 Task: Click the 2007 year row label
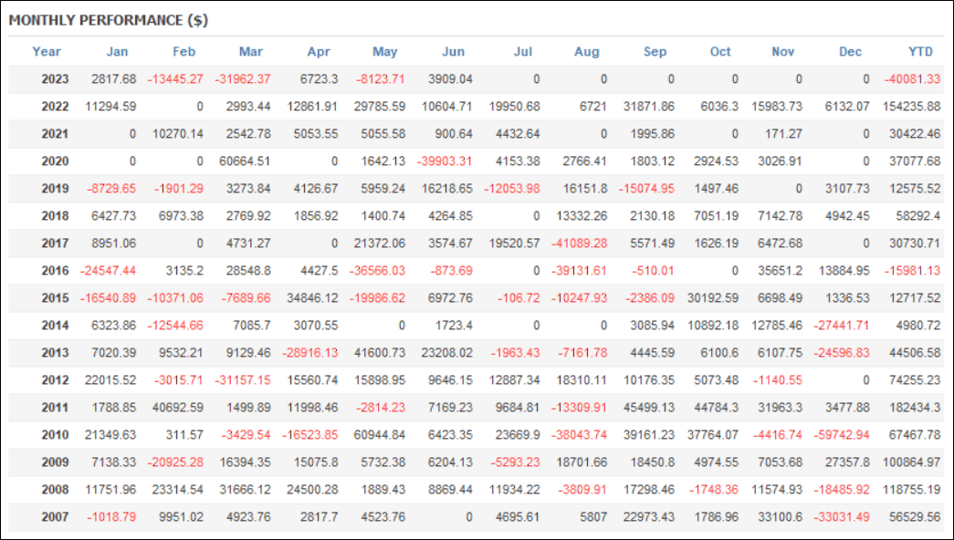[x=55, y=516]
